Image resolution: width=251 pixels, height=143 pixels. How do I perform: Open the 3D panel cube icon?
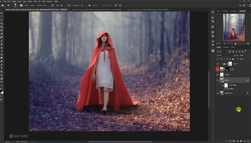pyautogui.click(x=213, y=27)
